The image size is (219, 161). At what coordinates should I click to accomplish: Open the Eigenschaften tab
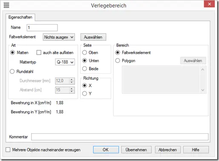coord(20,17)
